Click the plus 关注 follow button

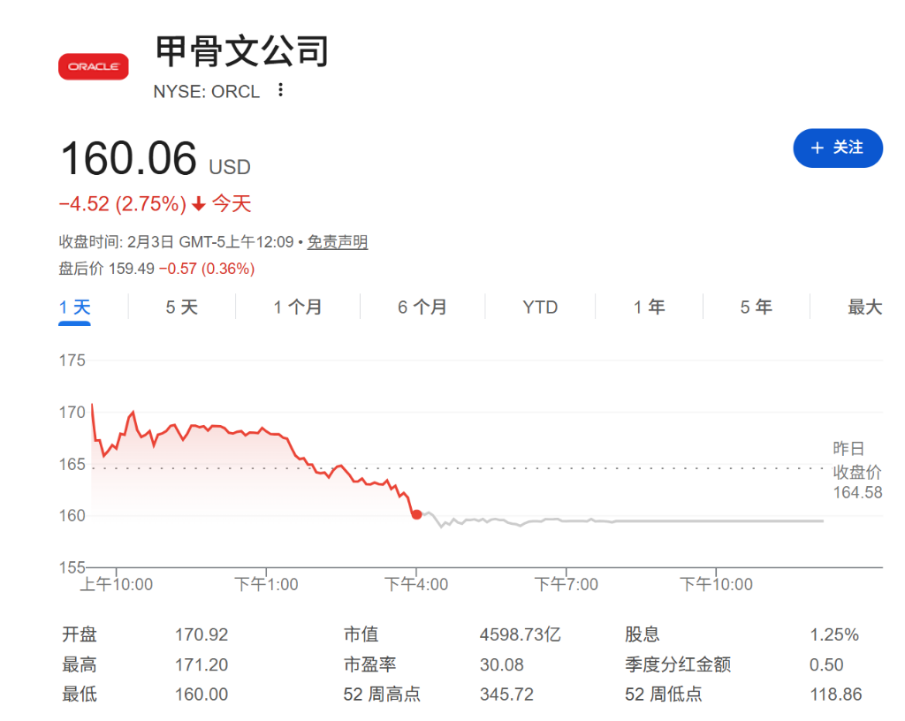838,148
